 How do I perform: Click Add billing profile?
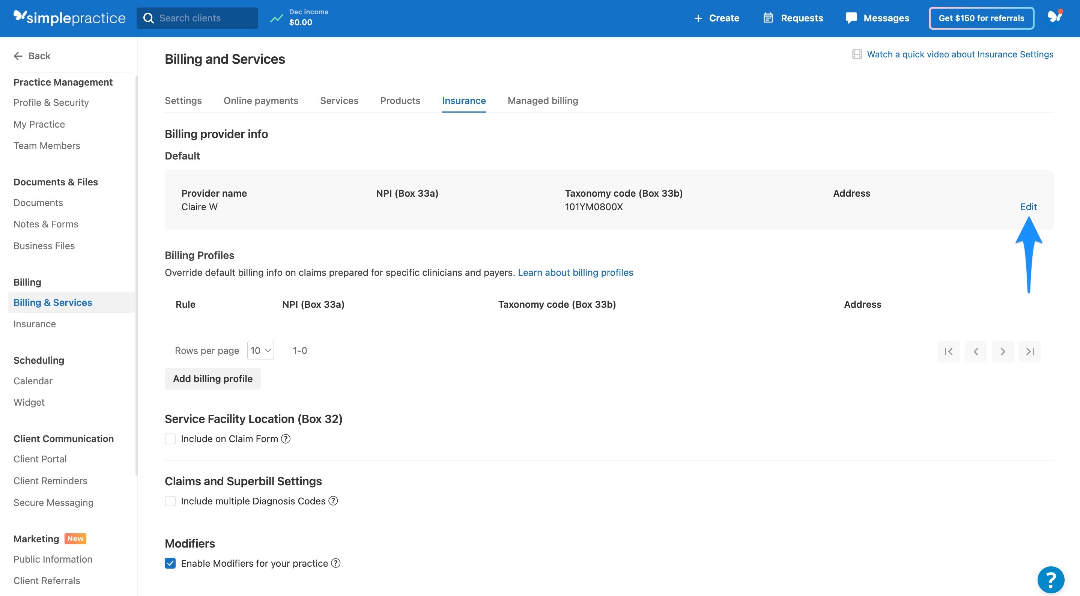tap(212, 378)
